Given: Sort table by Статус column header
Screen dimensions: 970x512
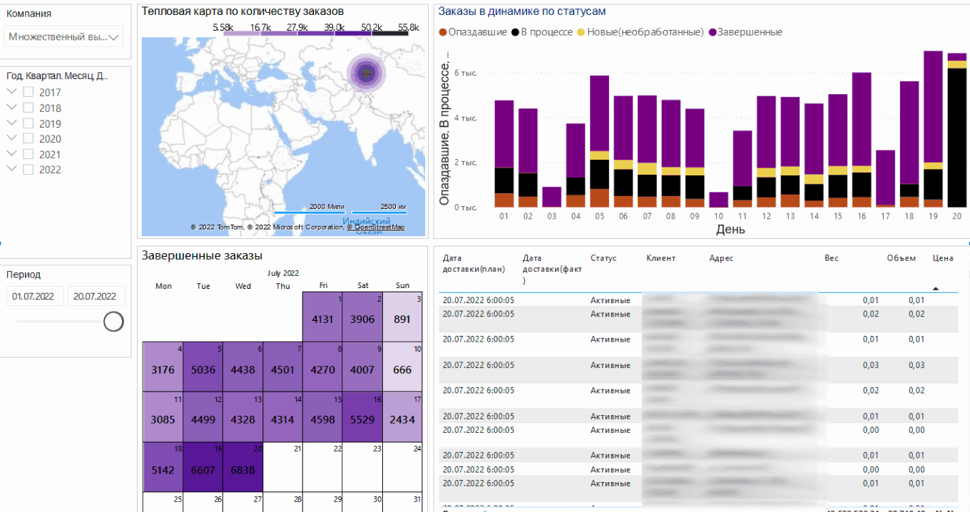Looking at the screenshot, I should click(603, 258).
